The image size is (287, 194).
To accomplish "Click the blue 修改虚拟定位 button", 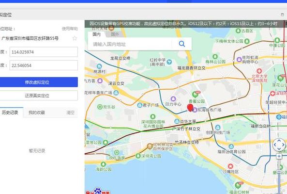I will point(39,82).
